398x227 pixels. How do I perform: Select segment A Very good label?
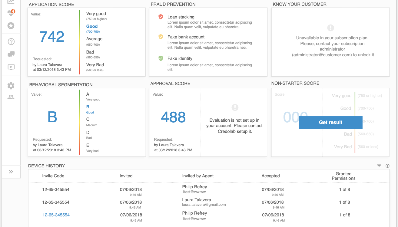(93, 97)
